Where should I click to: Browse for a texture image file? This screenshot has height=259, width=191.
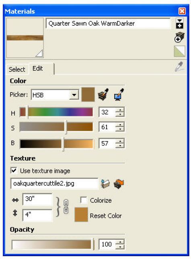tap(105, 184)
